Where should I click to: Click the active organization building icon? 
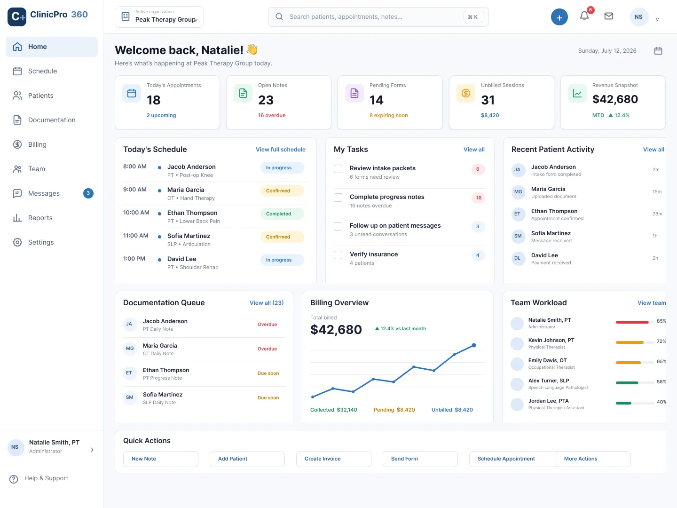pyautogui.click(x=126, y=16)
